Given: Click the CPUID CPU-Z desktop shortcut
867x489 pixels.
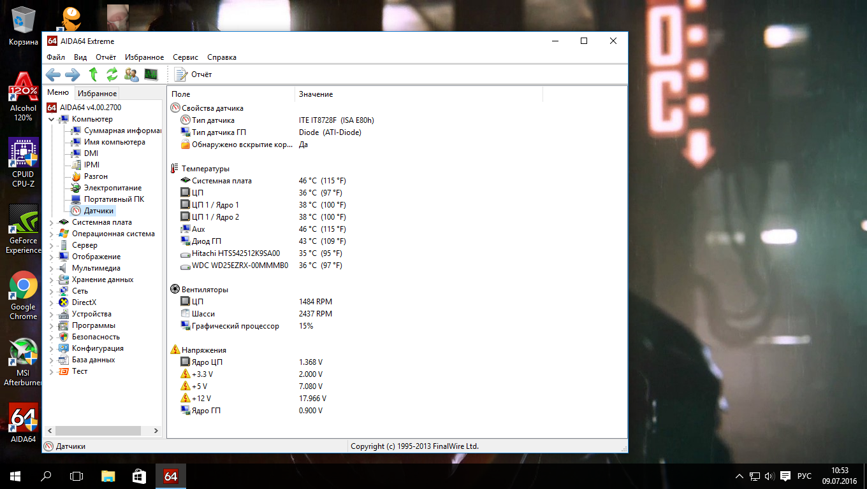Looking at the screenshot, I should coord(23,164).
